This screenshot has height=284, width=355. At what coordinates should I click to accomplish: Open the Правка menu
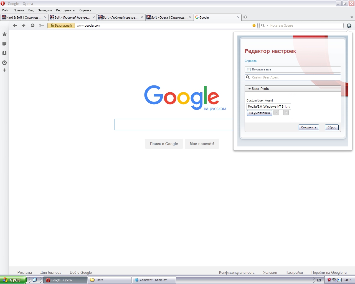pyautogui.click(x=19, y=10)
